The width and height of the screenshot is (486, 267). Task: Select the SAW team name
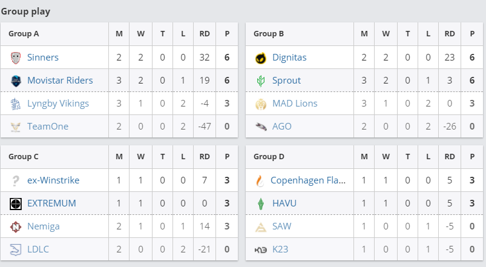click(280, 226)
